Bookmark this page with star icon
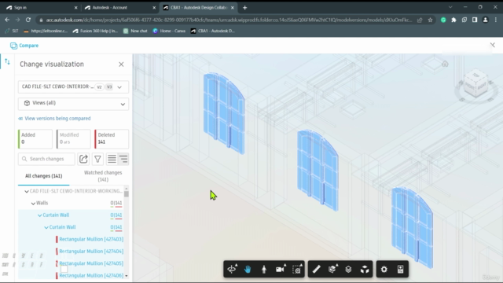The height and width of the screenshot is (283, 503). point(430,20)
